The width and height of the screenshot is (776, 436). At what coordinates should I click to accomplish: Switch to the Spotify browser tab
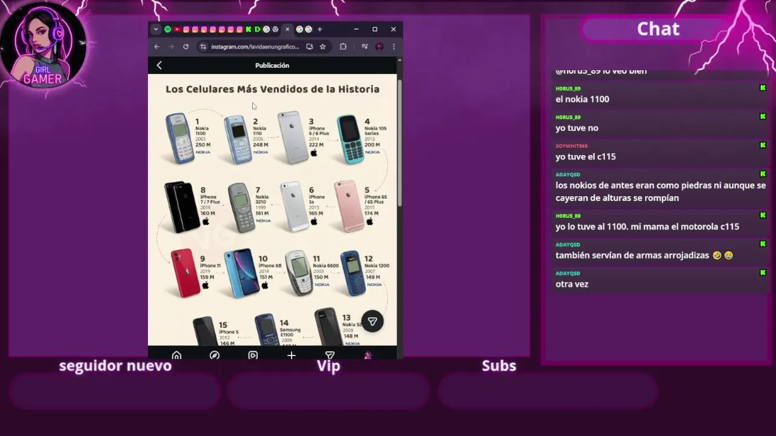[x=168, y=29]
